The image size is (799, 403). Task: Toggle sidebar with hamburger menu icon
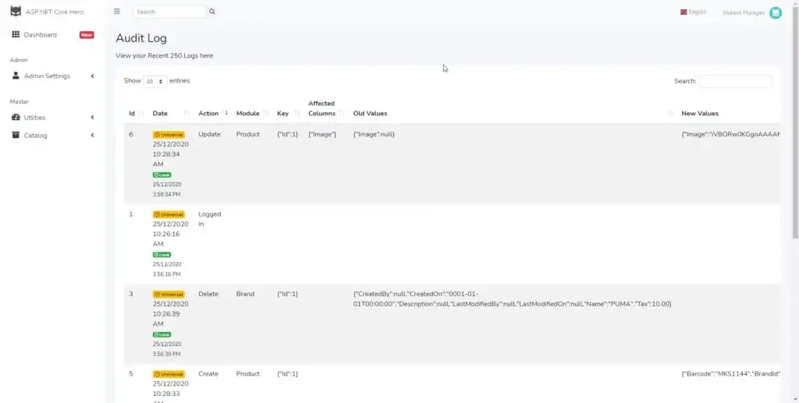(x=117, y=11)
